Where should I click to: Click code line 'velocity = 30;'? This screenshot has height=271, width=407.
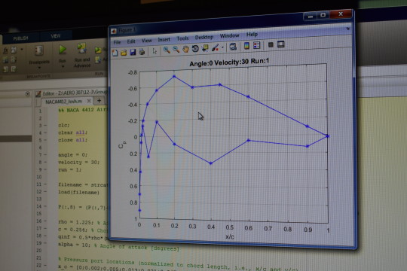[78, 163]
